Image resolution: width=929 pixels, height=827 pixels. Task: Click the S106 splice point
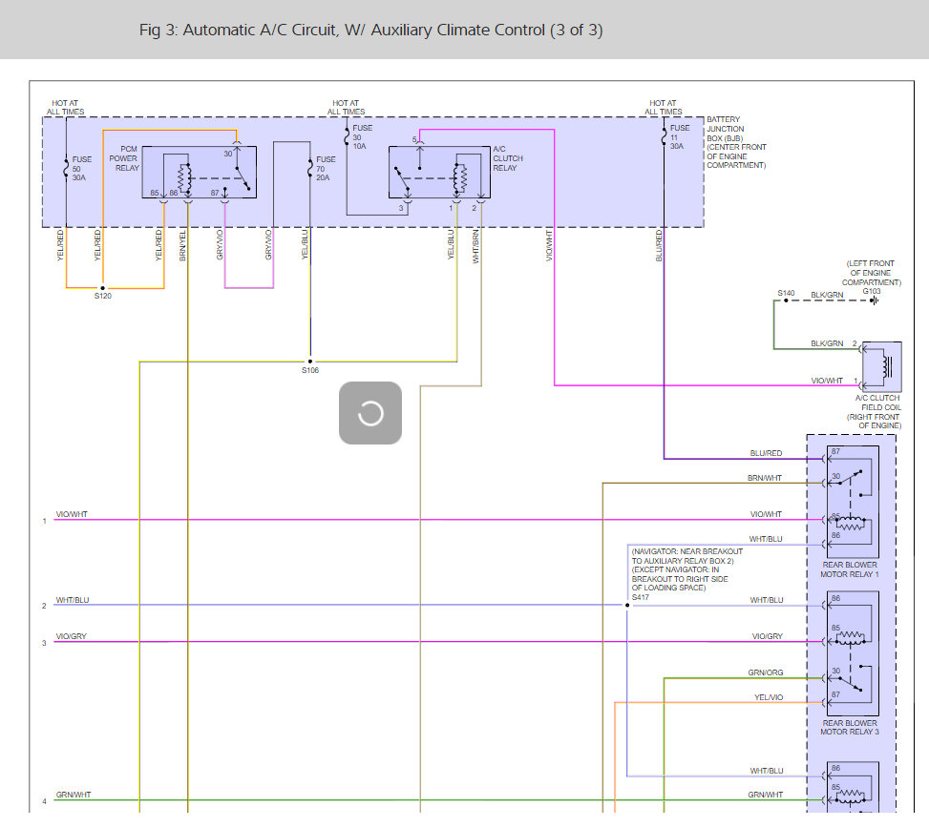[309, 362]
